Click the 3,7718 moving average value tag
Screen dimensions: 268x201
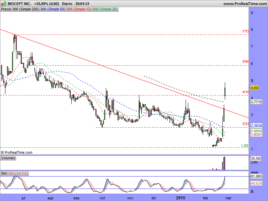[x=256, y=102]
